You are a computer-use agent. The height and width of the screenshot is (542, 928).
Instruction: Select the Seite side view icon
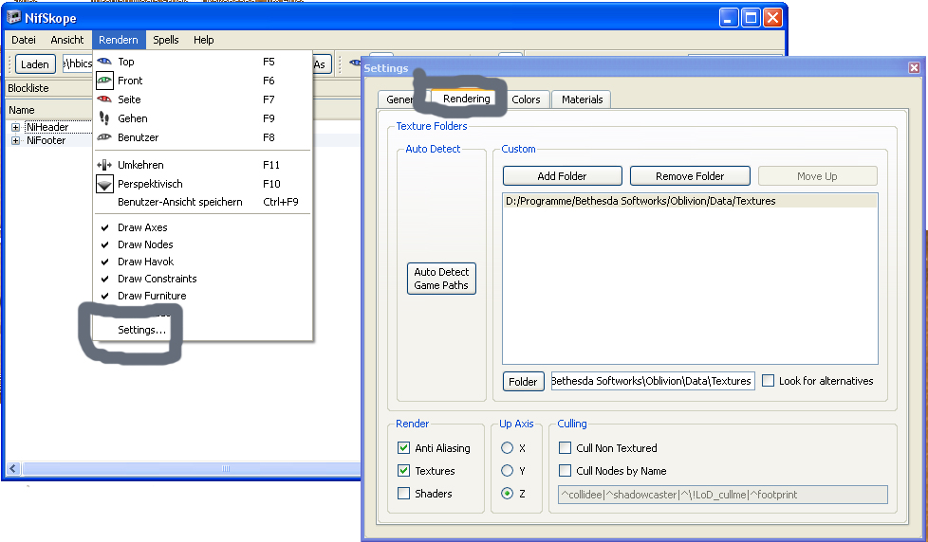[x=104, y=99]
